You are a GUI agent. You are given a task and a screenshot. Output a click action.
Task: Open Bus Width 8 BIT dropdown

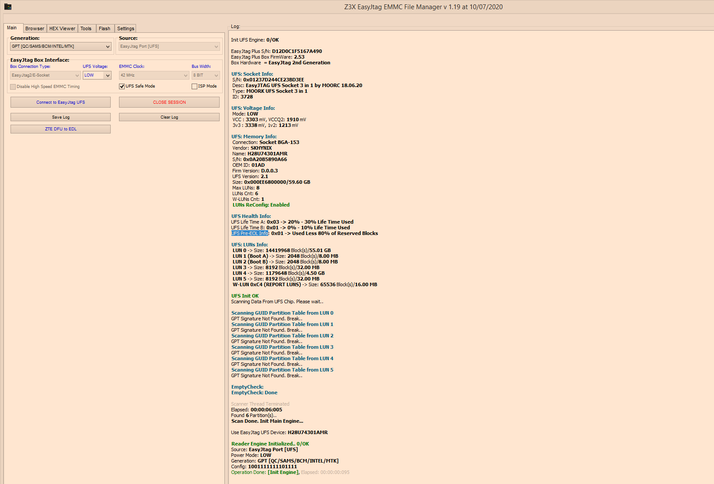206,75
